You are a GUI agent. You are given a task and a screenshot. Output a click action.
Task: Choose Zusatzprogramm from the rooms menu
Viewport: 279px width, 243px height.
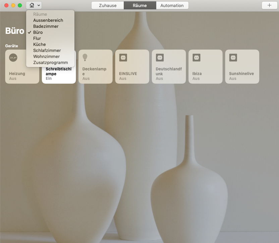pyautogui.click(x=50, y=63)
